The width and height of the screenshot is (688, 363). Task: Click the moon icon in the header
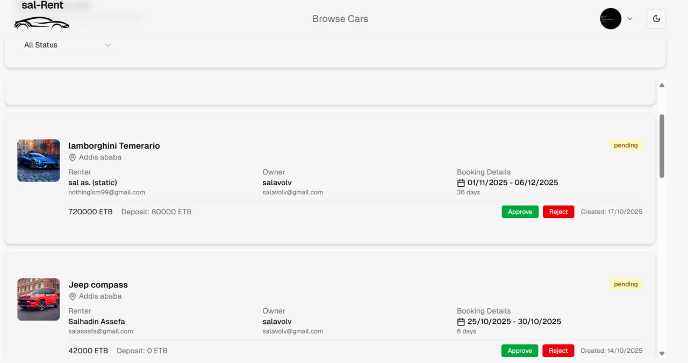[656, 18]
